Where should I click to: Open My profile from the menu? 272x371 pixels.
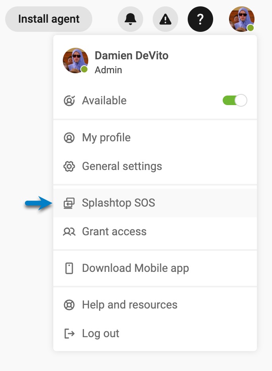(106, 138)
